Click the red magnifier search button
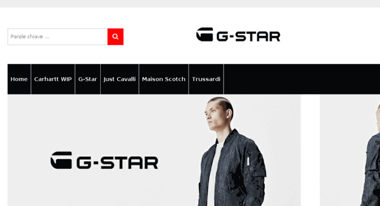The height and width of the screenshot is (206, 380). click(x=115, y=37)
